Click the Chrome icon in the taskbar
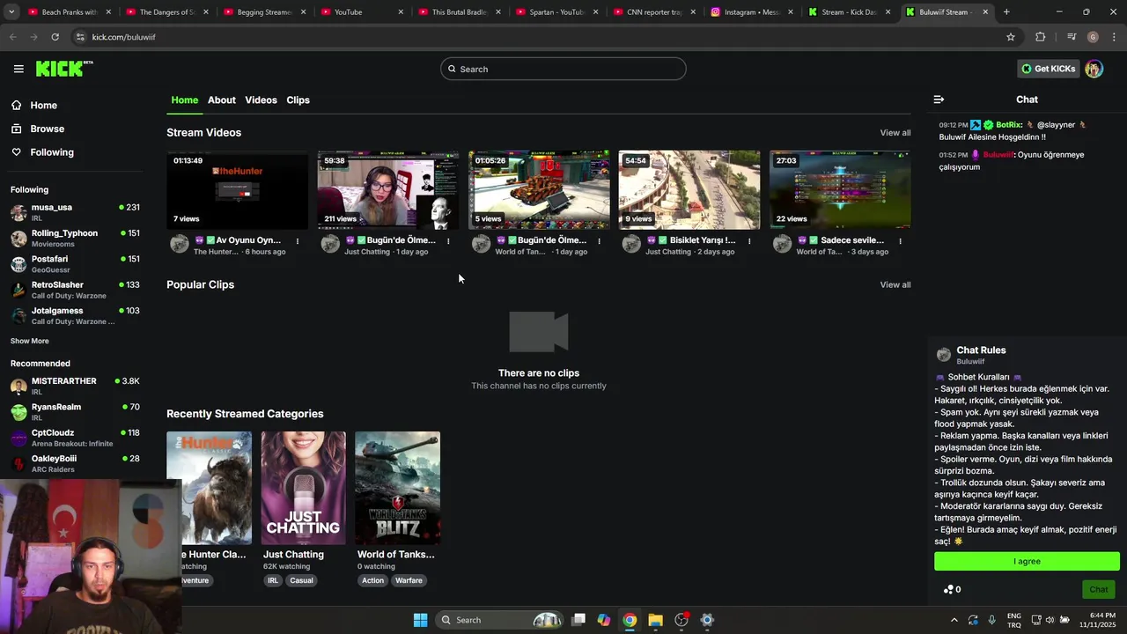 630,620
